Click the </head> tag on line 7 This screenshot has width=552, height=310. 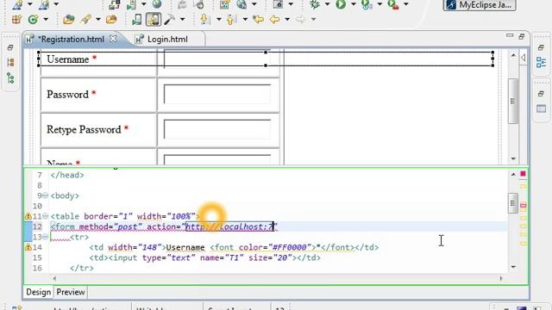click(x=67, y=175)
